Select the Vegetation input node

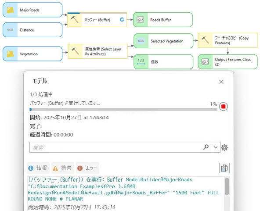coord(32,54)
